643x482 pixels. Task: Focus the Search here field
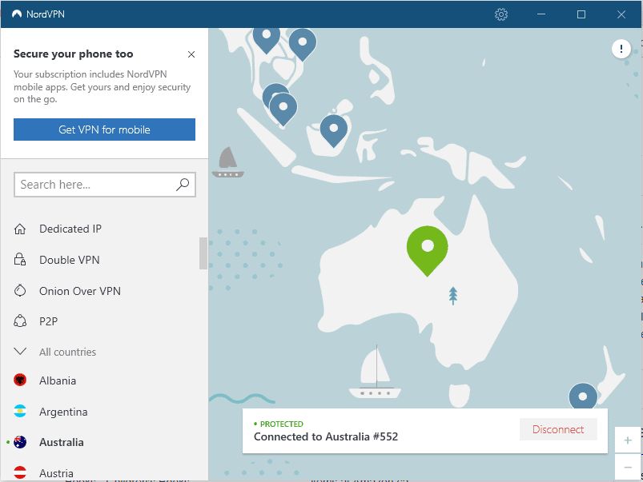105,185
